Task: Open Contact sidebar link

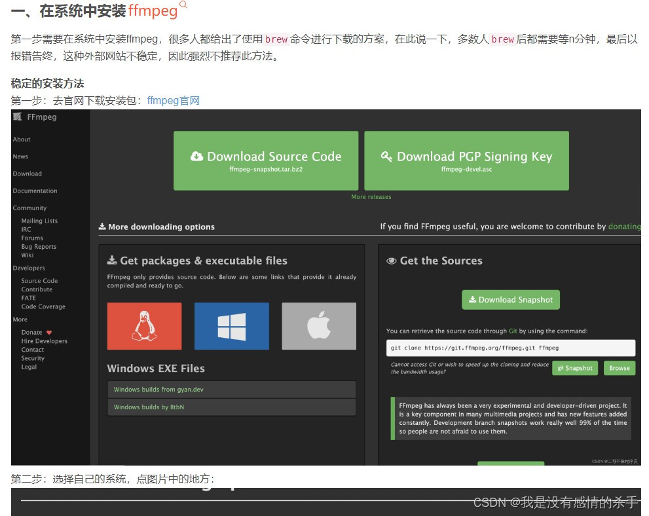Action: pyautogui.click(x=33, y=350)
